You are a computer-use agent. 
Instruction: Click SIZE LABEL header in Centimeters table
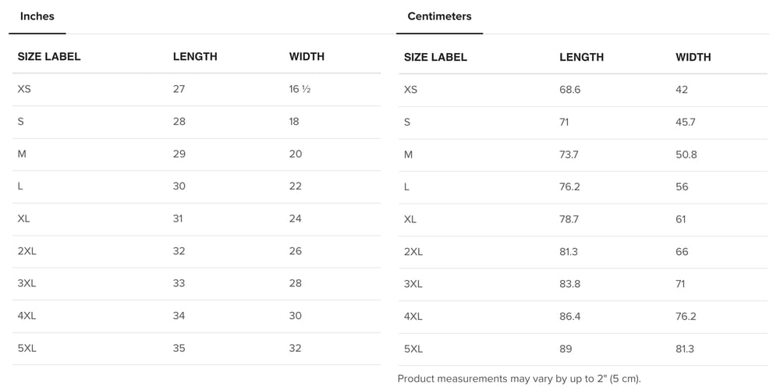click(435, 57)
